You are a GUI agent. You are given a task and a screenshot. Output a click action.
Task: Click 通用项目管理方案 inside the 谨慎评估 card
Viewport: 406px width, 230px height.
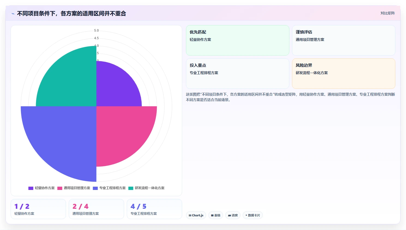pyautogui.click(x=310, y=40)
